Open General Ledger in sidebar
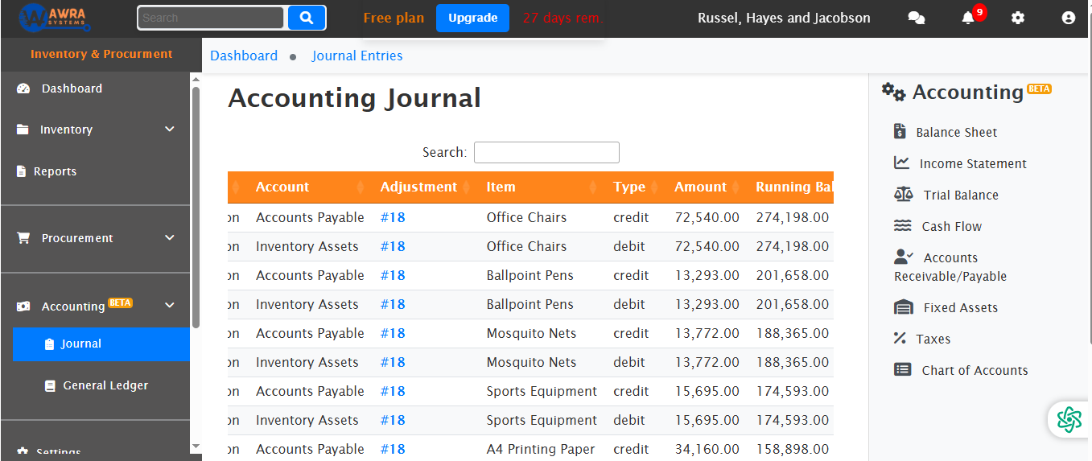 click(x=105, y=385)
